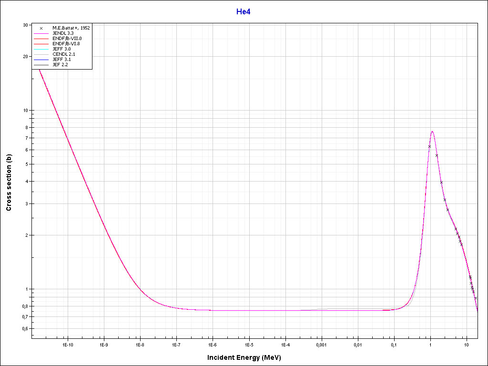Screen dimensions: 488x366
Task: Select the JEFF 3.1 legend entry
Action: 61,60
